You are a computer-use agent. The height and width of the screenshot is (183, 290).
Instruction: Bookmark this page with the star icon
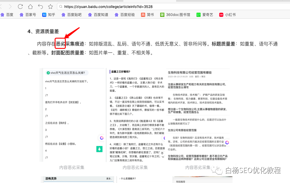coord(50,6)
